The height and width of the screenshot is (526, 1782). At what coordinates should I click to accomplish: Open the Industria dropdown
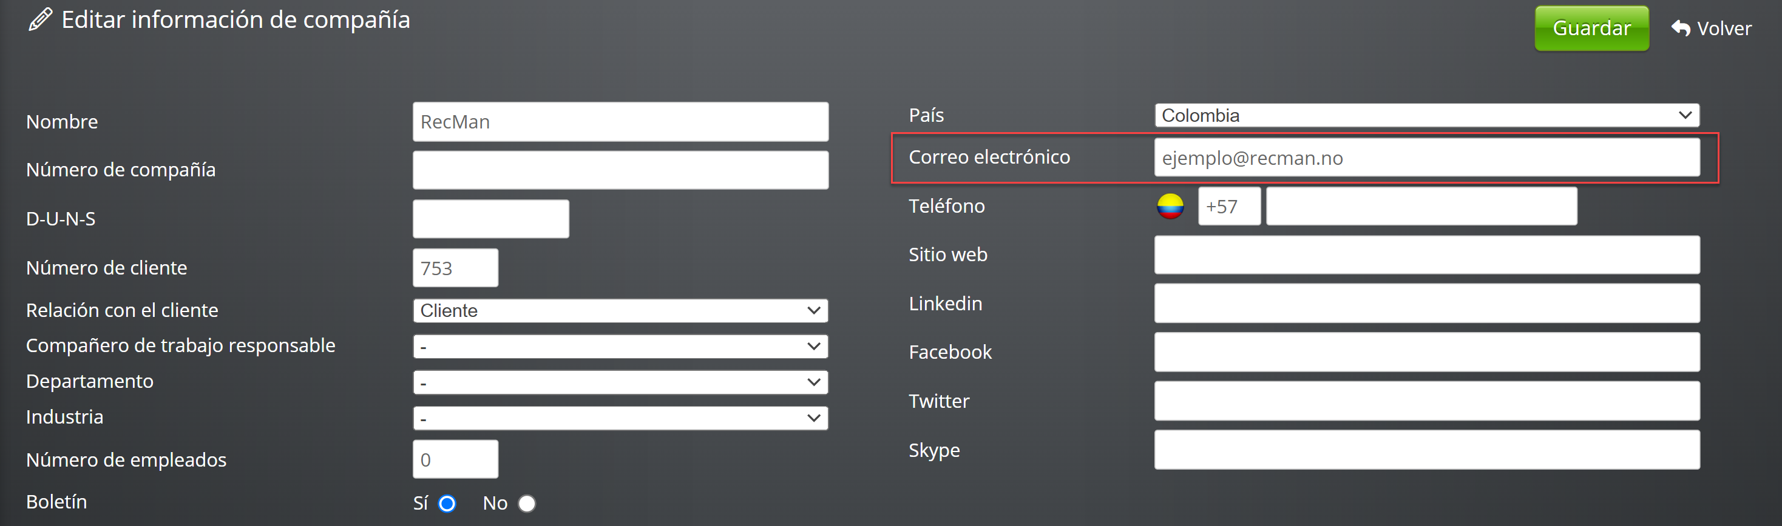(x=620, y=418)
